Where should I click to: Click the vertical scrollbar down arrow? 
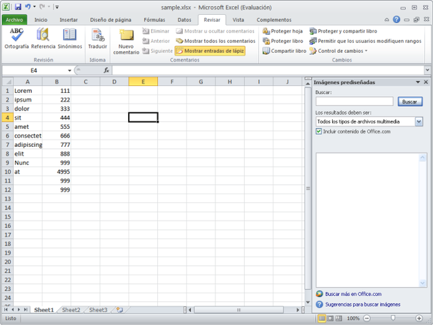308,303
